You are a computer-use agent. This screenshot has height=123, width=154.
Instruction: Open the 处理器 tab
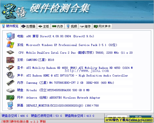[28, 26]
